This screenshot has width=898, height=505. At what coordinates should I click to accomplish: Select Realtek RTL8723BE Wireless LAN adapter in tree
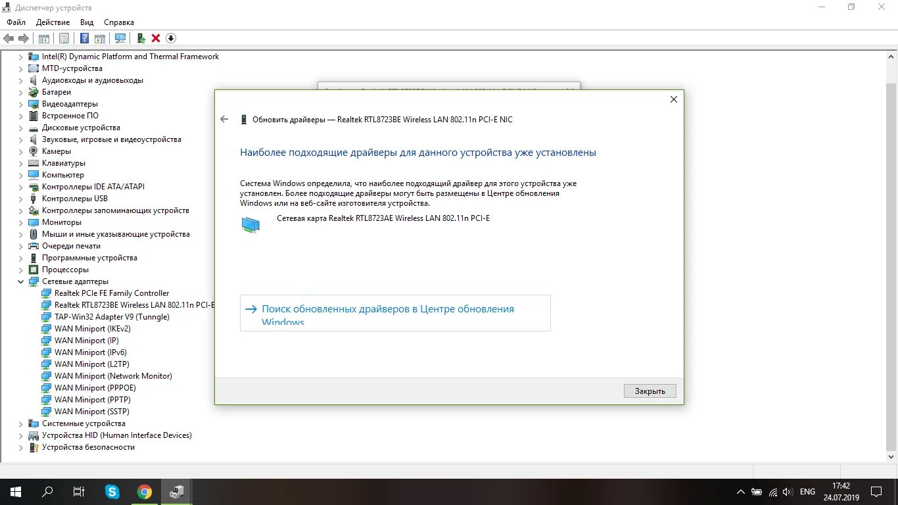[x=134, y=305]
